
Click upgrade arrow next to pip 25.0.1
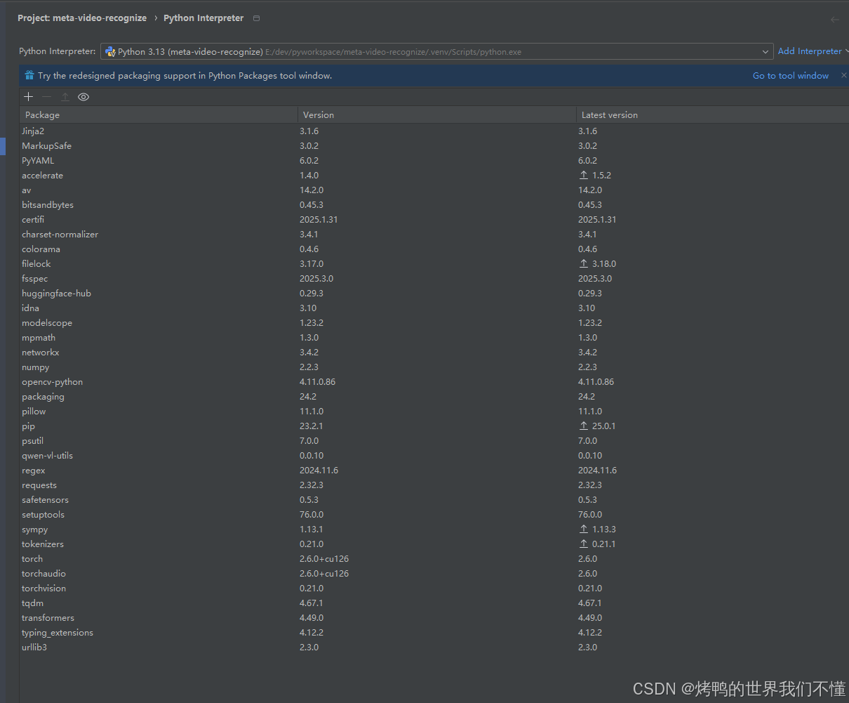click(584, 426)
